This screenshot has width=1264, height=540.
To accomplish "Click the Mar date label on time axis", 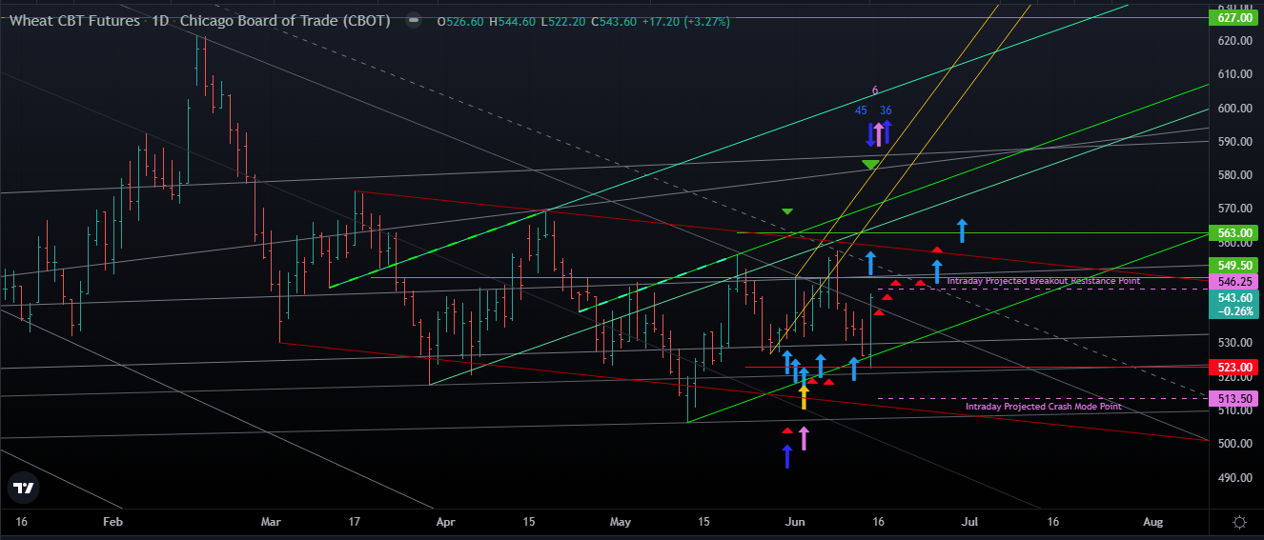I will 271,522.
